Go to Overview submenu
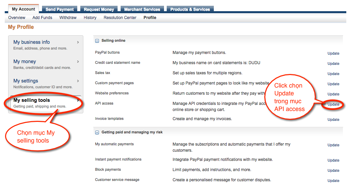349x186 pixels. [x=17, y=18]
